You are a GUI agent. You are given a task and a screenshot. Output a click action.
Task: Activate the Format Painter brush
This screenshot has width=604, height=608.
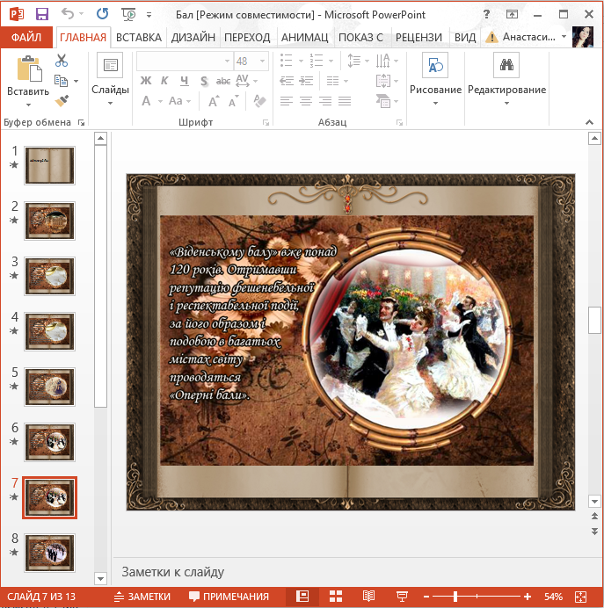click(62, 101)
